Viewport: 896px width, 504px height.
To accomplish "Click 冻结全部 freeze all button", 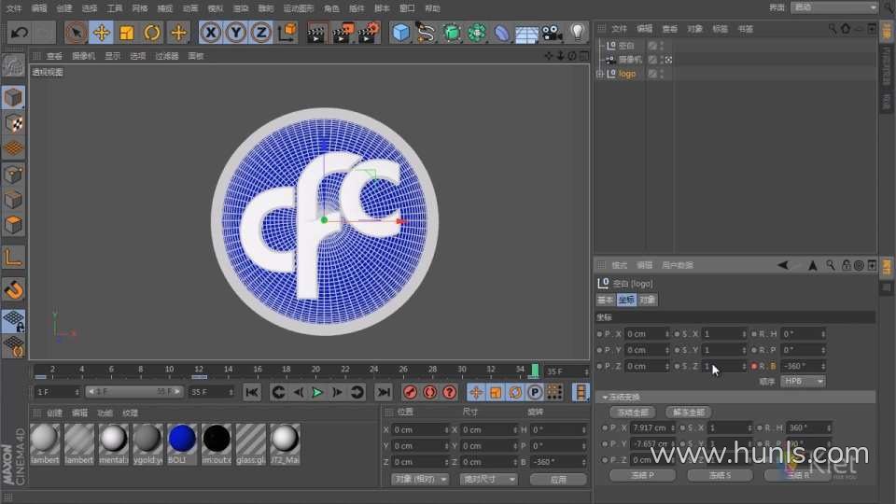I will [633, 412].
